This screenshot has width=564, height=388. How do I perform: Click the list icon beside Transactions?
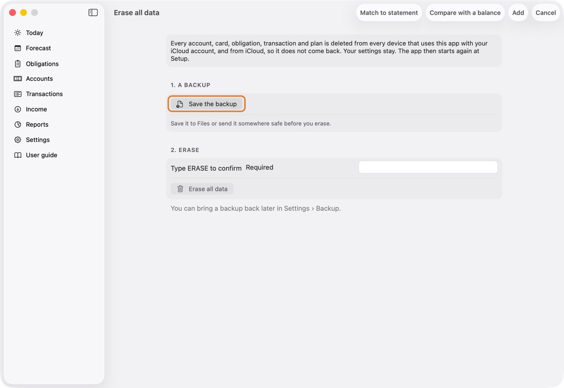point(18,94)
